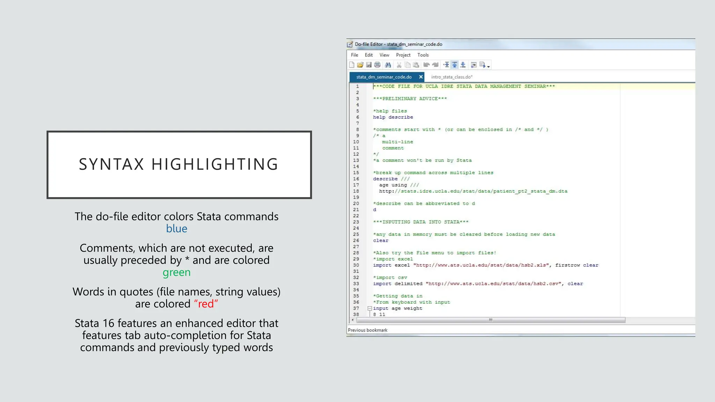Switch to intro_stata_class.do tab
Screen dimensions: 715x402
coord(451,77)
